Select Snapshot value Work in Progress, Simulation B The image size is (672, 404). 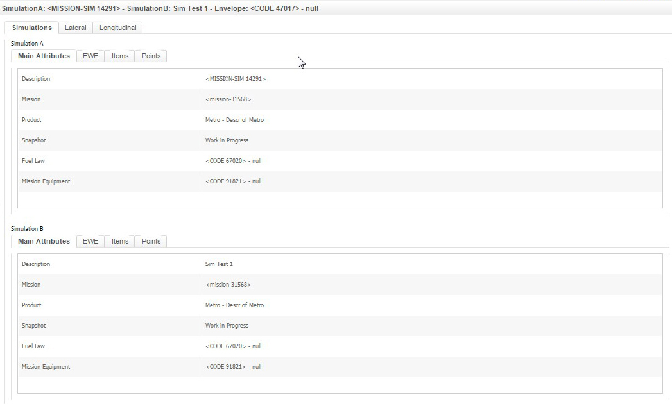(x=227, y=326)
